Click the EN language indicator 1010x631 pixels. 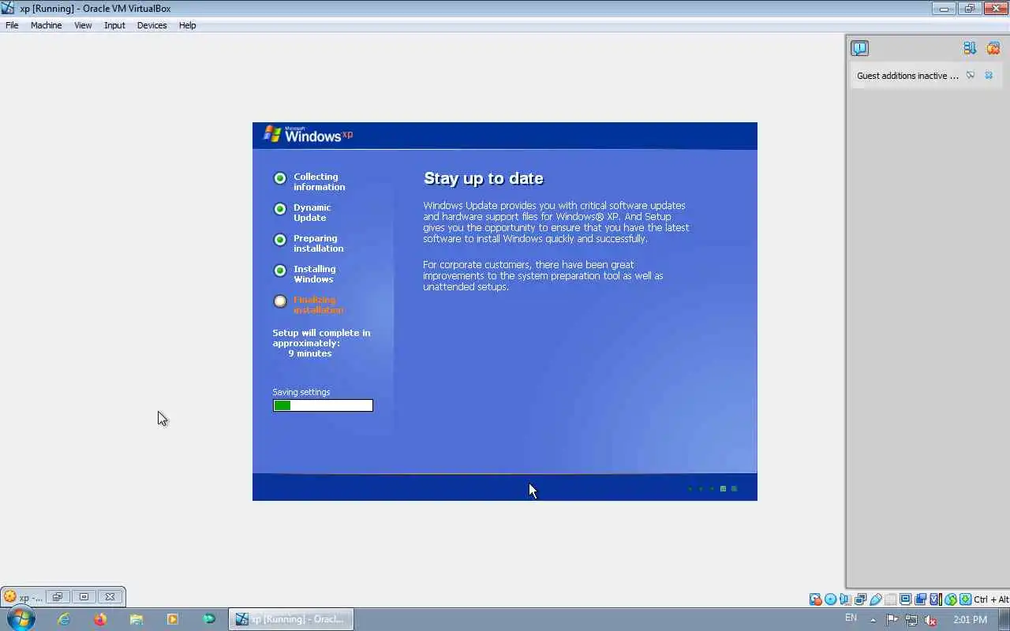(851, 618)
